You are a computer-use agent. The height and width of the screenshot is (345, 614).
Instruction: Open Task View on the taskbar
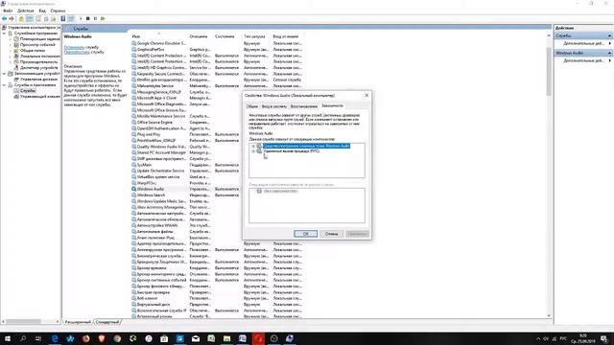pos(38,338)
